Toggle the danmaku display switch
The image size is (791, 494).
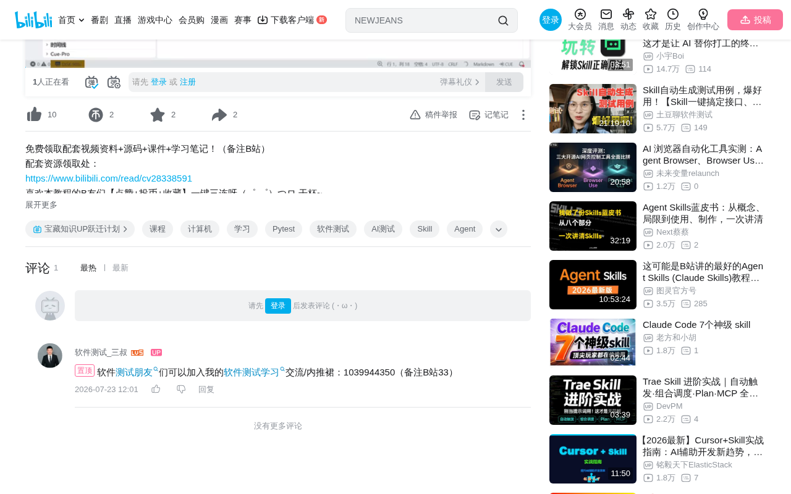click(x=91, y=82)
